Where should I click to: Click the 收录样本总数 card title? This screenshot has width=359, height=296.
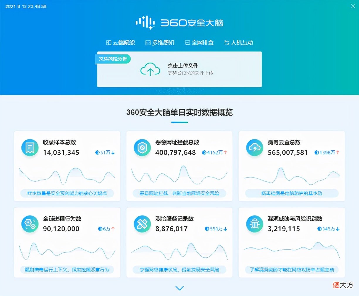click(60, 142)
